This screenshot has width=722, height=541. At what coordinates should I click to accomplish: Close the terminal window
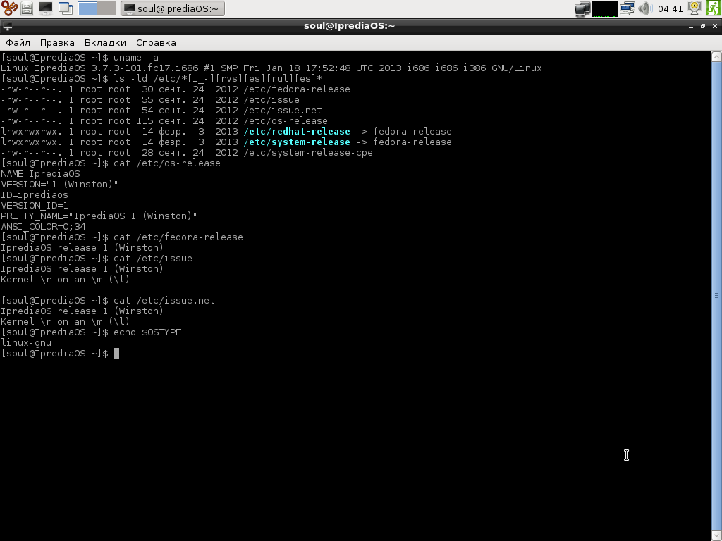[715, 26]
